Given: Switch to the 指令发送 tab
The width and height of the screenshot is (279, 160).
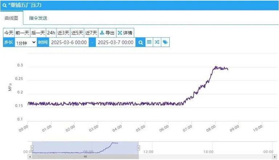Looking at the screenshot, I should [x=38, y=18].
